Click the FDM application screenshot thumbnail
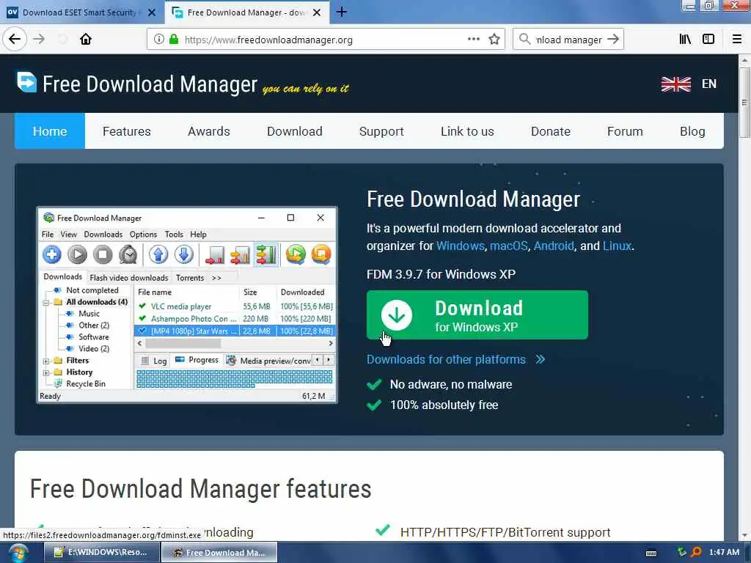 point(187,304)
